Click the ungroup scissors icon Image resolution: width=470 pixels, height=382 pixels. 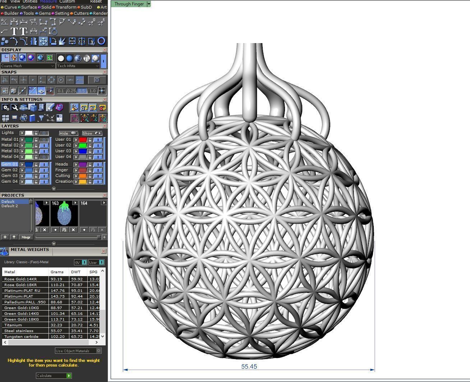[x=92, y=41]
